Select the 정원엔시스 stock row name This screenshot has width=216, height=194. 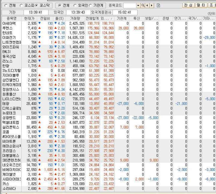click(x=10, y=89)
